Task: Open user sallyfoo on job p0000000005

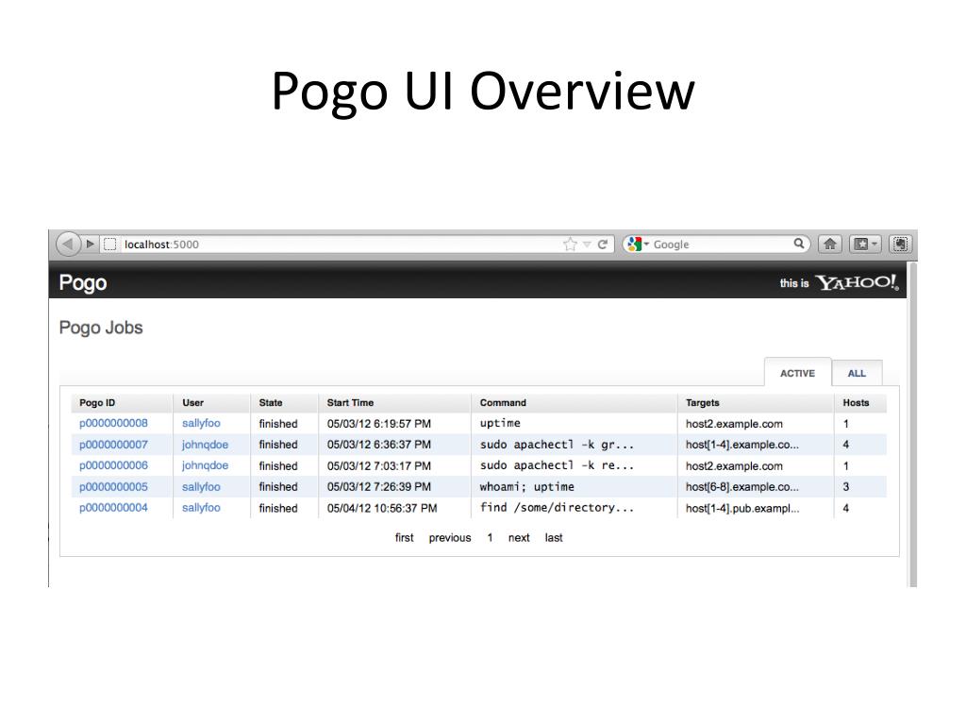Action: (x=201, y=486)
